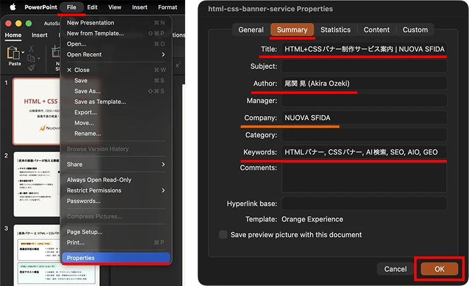The image size is (469, 286).
Task: Open the Apple menu
Action: [x=12, y=7]
